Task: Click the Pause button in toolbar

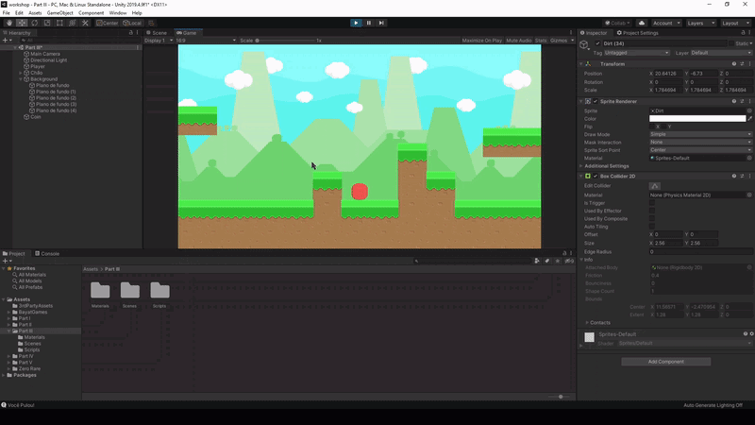Action: tap(368, 23)
